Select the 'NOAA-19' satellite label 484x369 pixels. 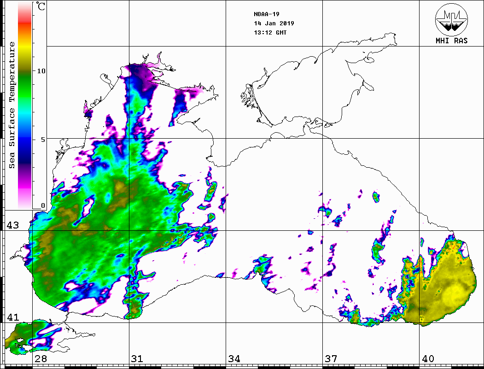[266, 14]
